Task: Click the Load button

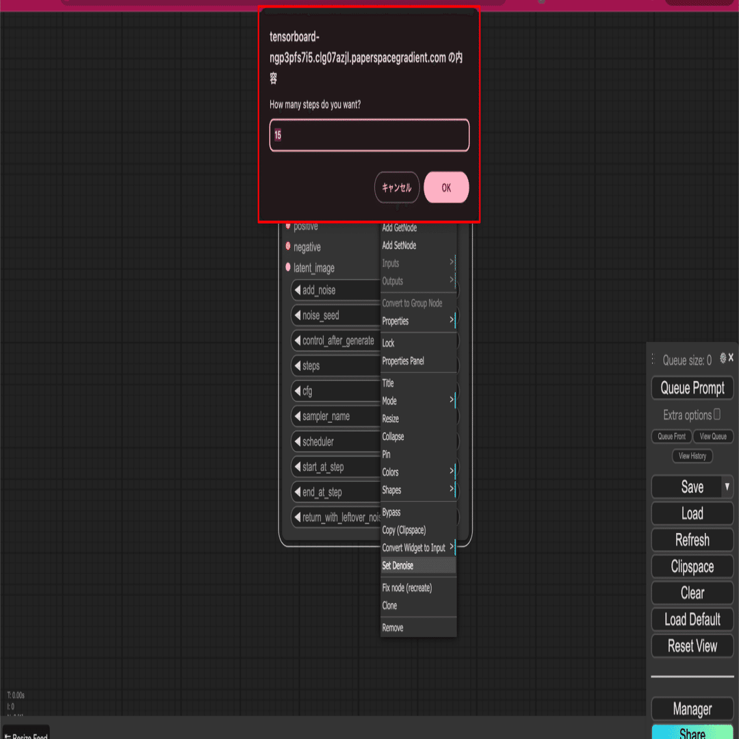Action: point(692,513)
